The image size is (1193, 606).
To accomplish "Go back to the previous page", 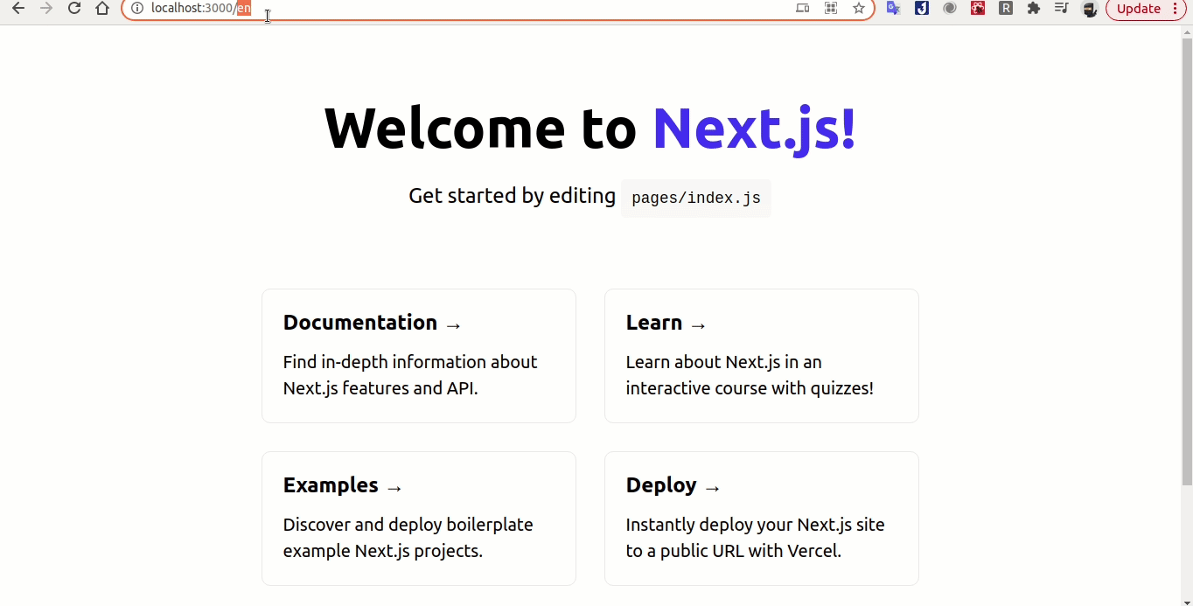I will [18, 9].
